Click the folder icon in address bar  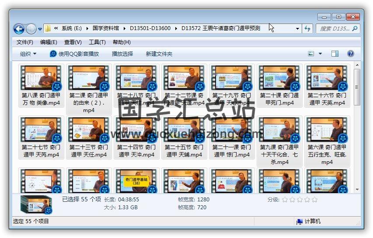coord(48,29)
